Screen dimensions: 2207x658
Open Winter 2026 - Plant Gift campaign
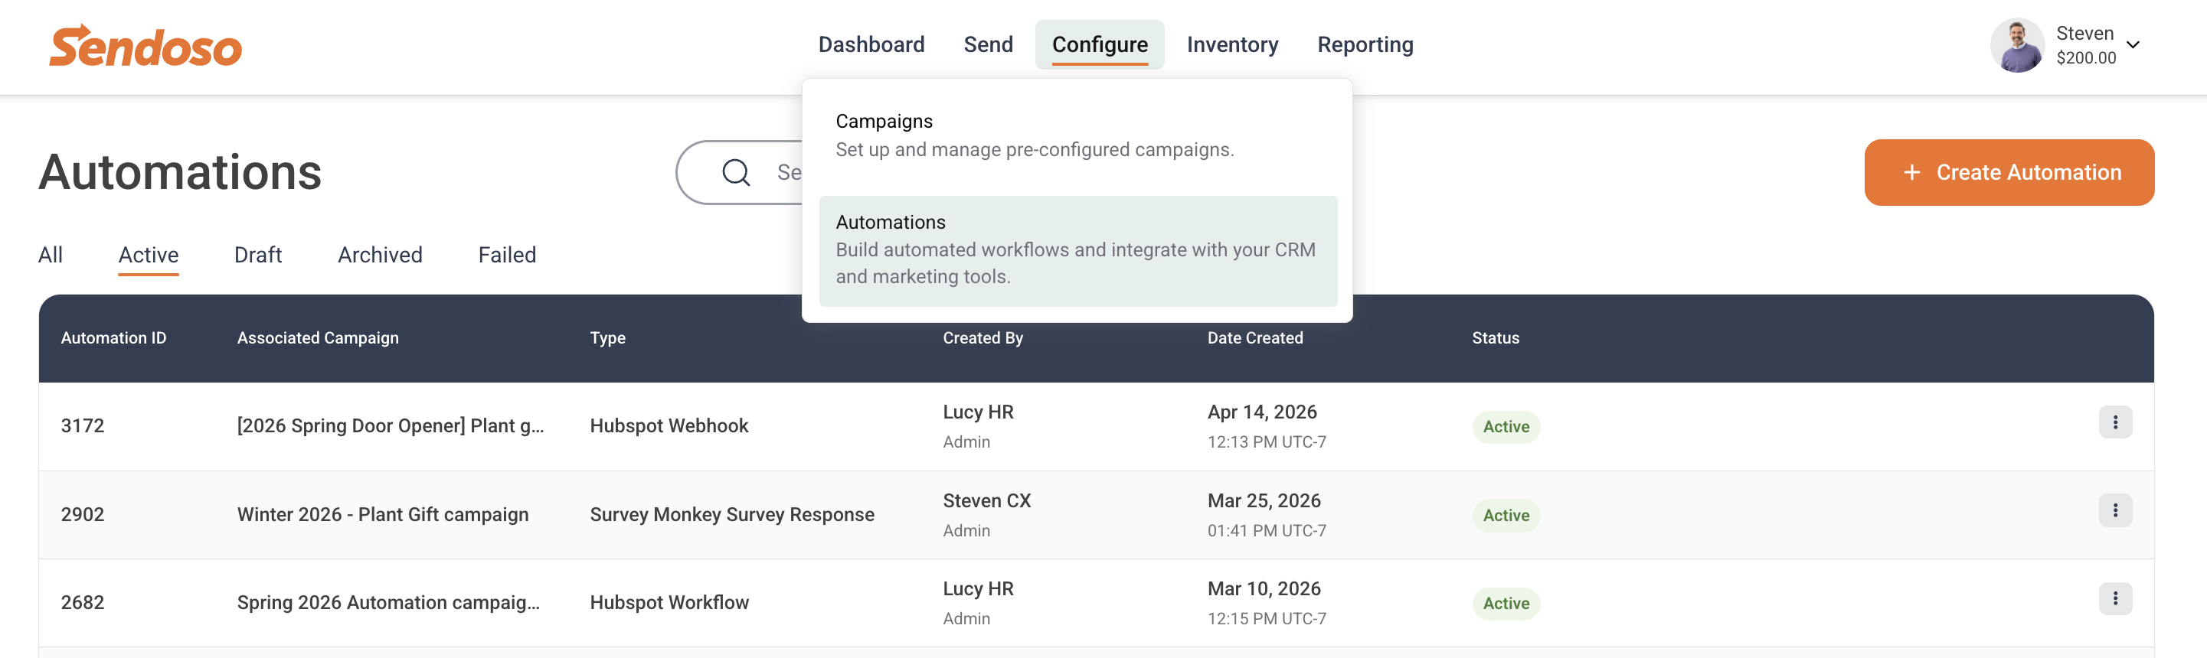(382, 514)
